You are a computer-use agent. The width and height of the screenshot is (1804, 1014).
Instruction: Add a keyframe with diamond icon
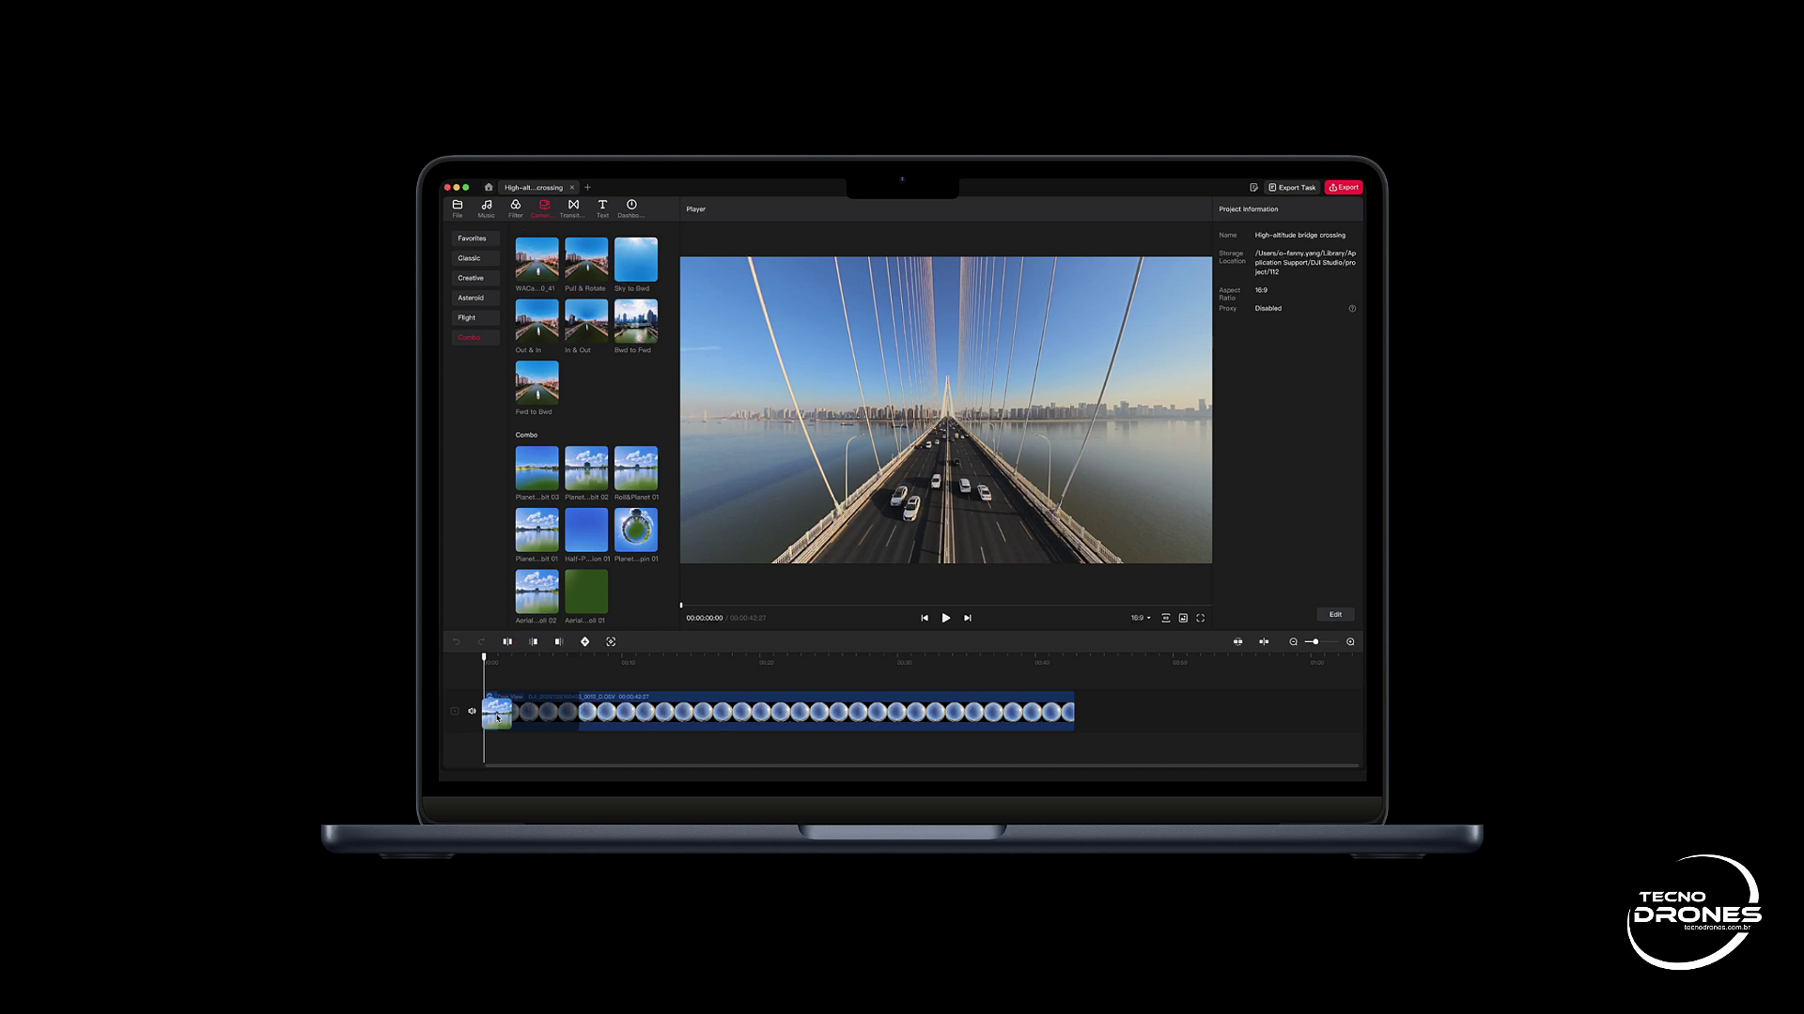584,642
